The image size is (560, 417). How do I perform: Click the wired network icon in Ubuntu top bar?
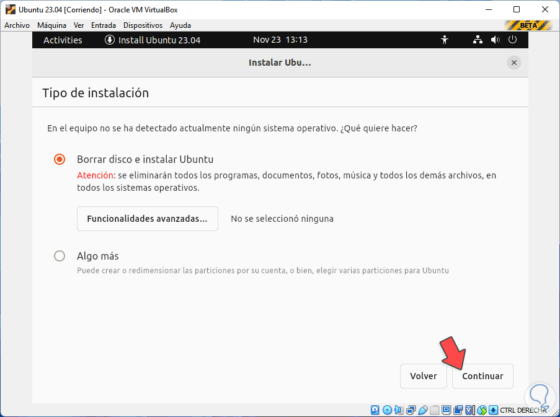click(x=478, y=40)
